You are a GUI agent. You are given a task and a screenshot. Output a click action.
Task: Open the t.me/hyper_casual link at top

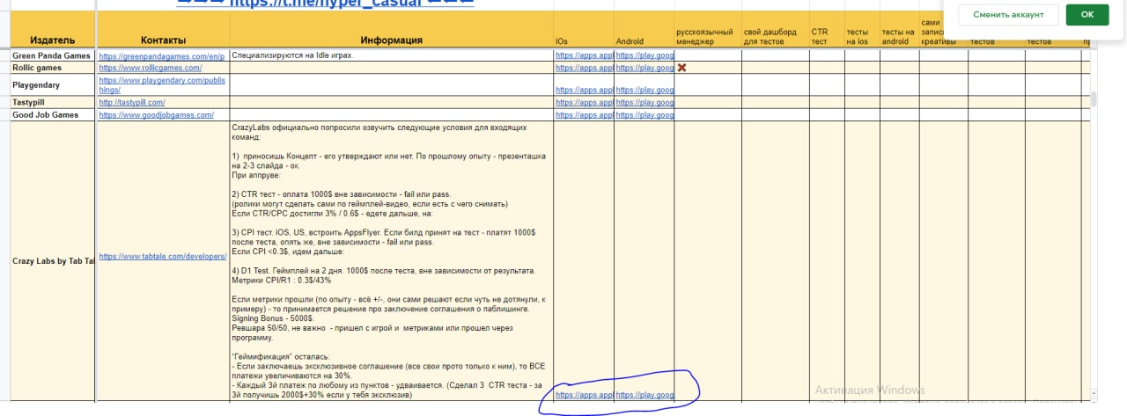click(325, 4)
